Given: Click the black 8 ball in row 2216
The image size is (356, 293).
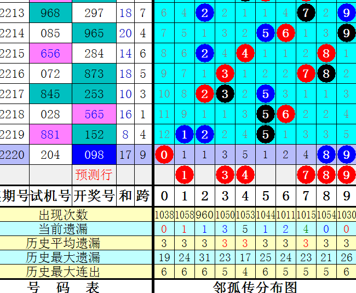Looking at the screenshot, I should [326, 73].
